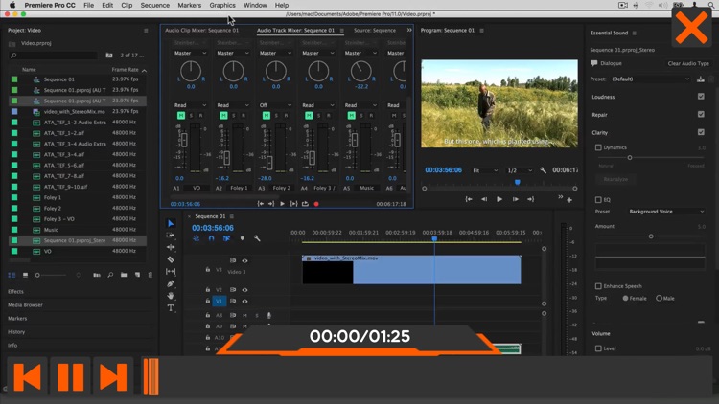719x404 pixels.
Task: Toggle mute on Music mixer track
Action: (351, 116)
